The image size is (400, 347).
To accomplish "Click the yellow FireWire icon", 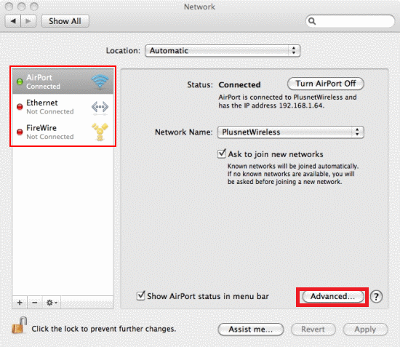I will pos(100,132).
